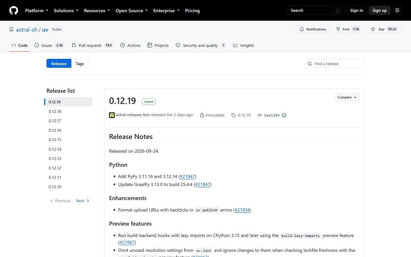Go to GitHub homepage via Octocat logo
Screen dimensions: 411x257
tap(14, 11)
